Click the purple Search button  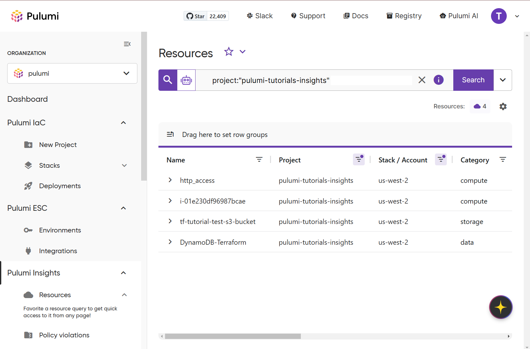tap(473, 80)
